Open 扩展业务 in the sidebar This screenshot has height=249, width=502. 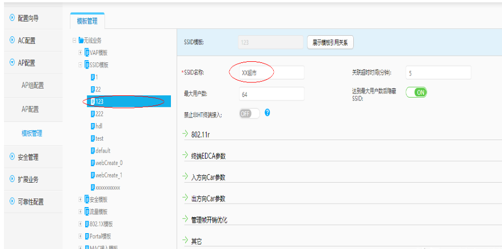34,179
